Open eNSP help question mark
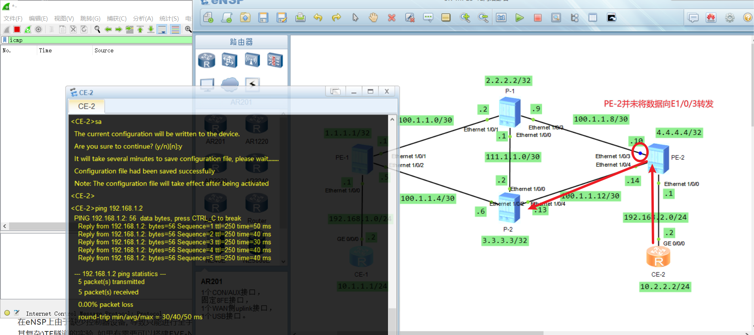The height and width of the screenshot is (335, 754). pos(747,18)
